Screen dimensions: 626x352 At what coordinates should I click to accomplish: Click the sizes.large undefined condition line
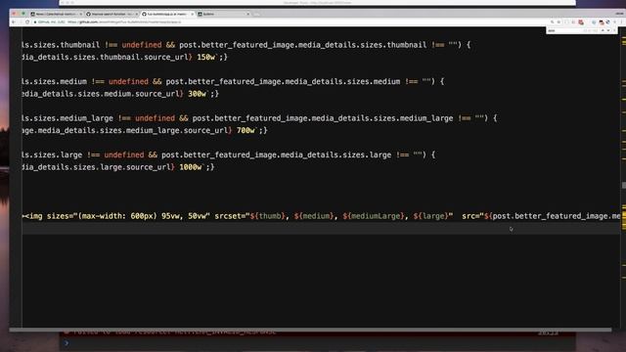[229, 154]
